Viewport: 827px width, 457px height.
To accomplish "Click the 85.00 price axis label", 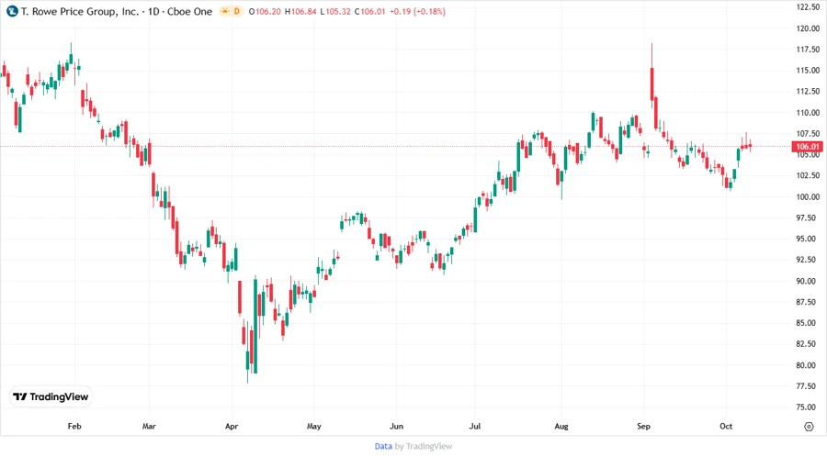I will point(808,323).
